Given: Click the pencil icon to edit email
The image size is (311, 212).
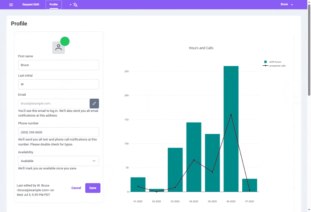Looking at the screenshot, I should click(x=94, y=103).
